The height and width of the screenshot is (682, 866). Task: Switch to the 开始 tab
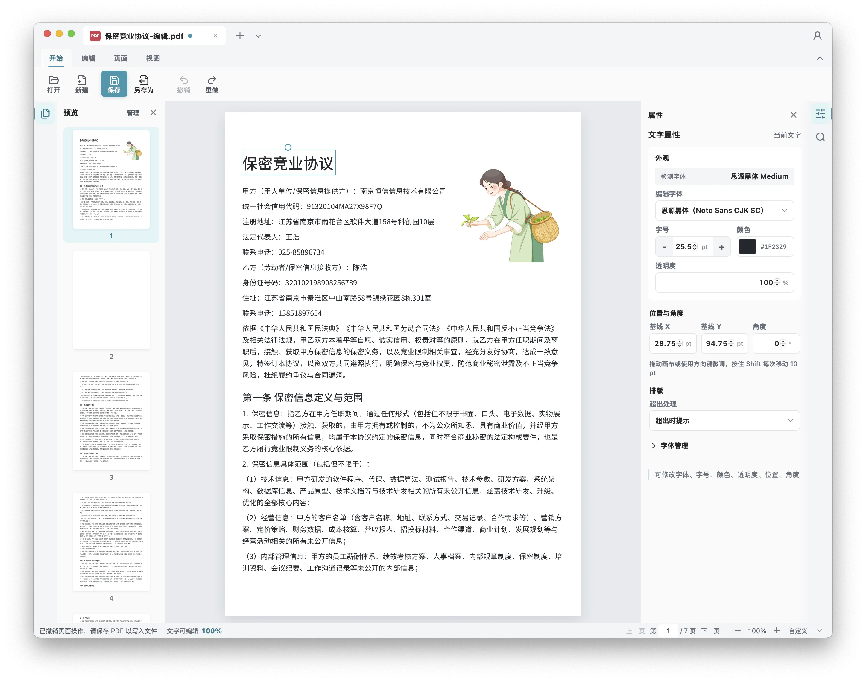coord(56,58)
